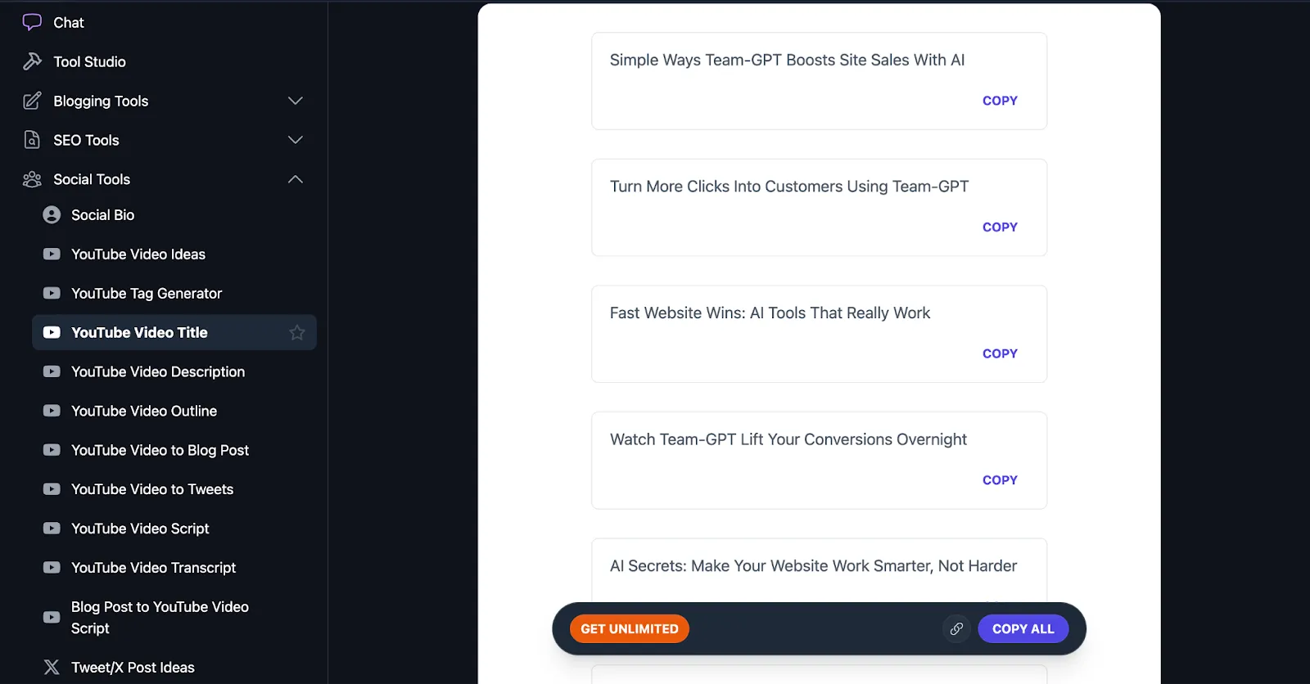Screen dimensions: 1310x684
Task: Click the title "Simple Ways Team-GPT Boosts Site Sales With AI"
Action: [787, 60]
